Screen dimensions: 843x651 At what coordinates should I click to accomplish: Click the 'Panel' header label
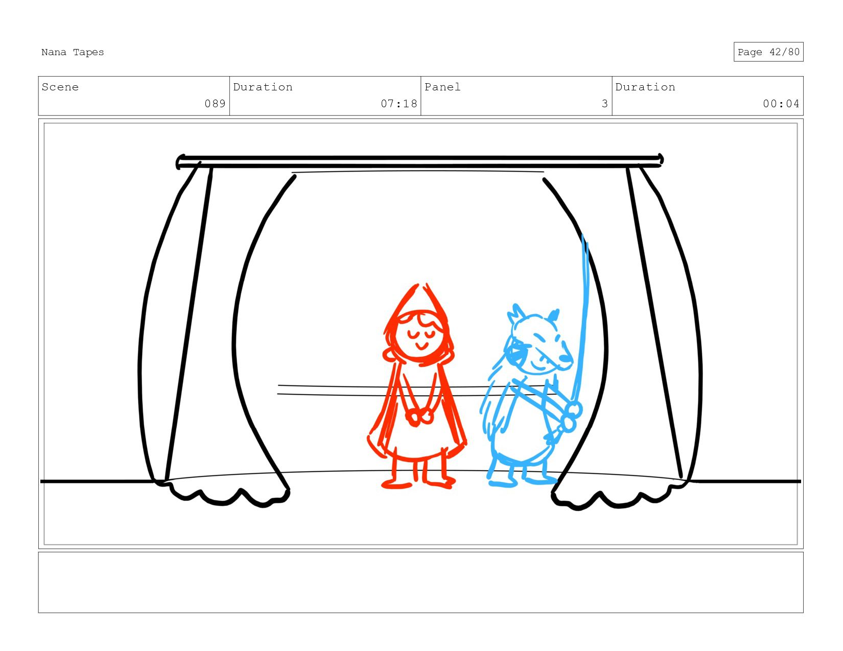click(442, 87)
